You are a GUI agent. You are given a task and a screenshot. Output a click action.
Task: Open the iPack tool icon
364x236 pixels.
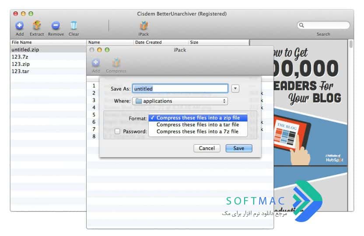143,25
